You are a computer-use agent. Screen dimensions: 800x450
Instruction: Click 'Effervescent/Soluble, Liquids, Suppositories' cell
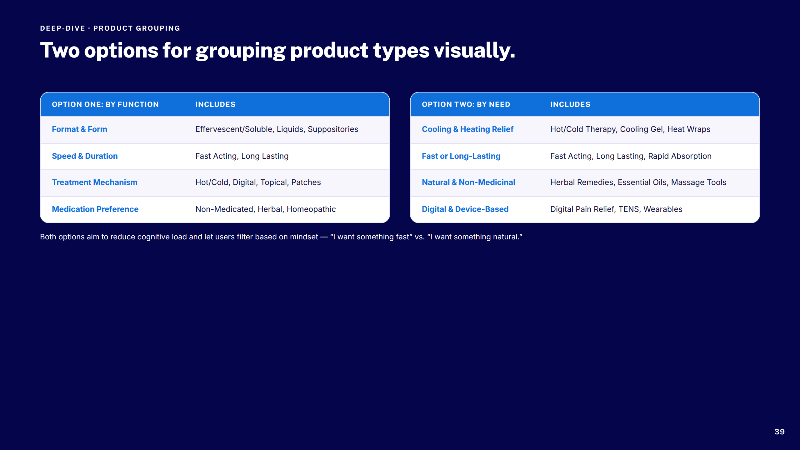pyautogui.click(x=277, y=129)
